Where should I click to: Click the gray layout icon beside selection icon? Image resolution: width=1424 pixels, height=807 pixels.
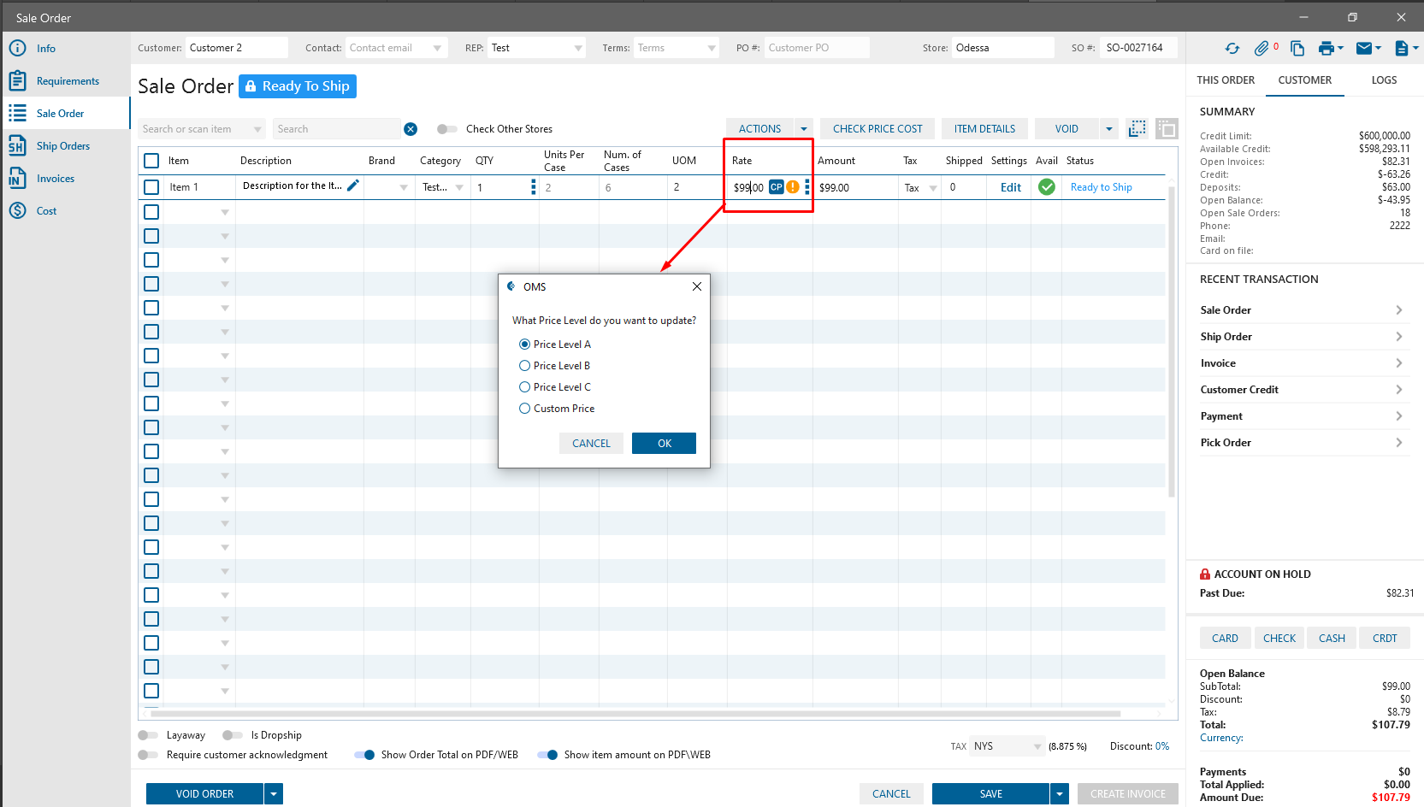pos(1167,128)
